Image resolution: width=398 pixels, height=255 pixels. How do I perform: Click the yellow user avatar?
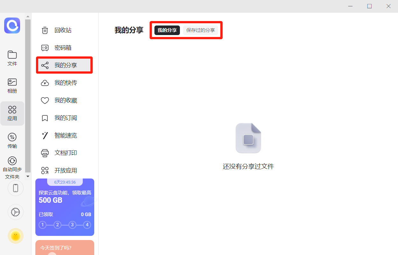click(16, 236)
